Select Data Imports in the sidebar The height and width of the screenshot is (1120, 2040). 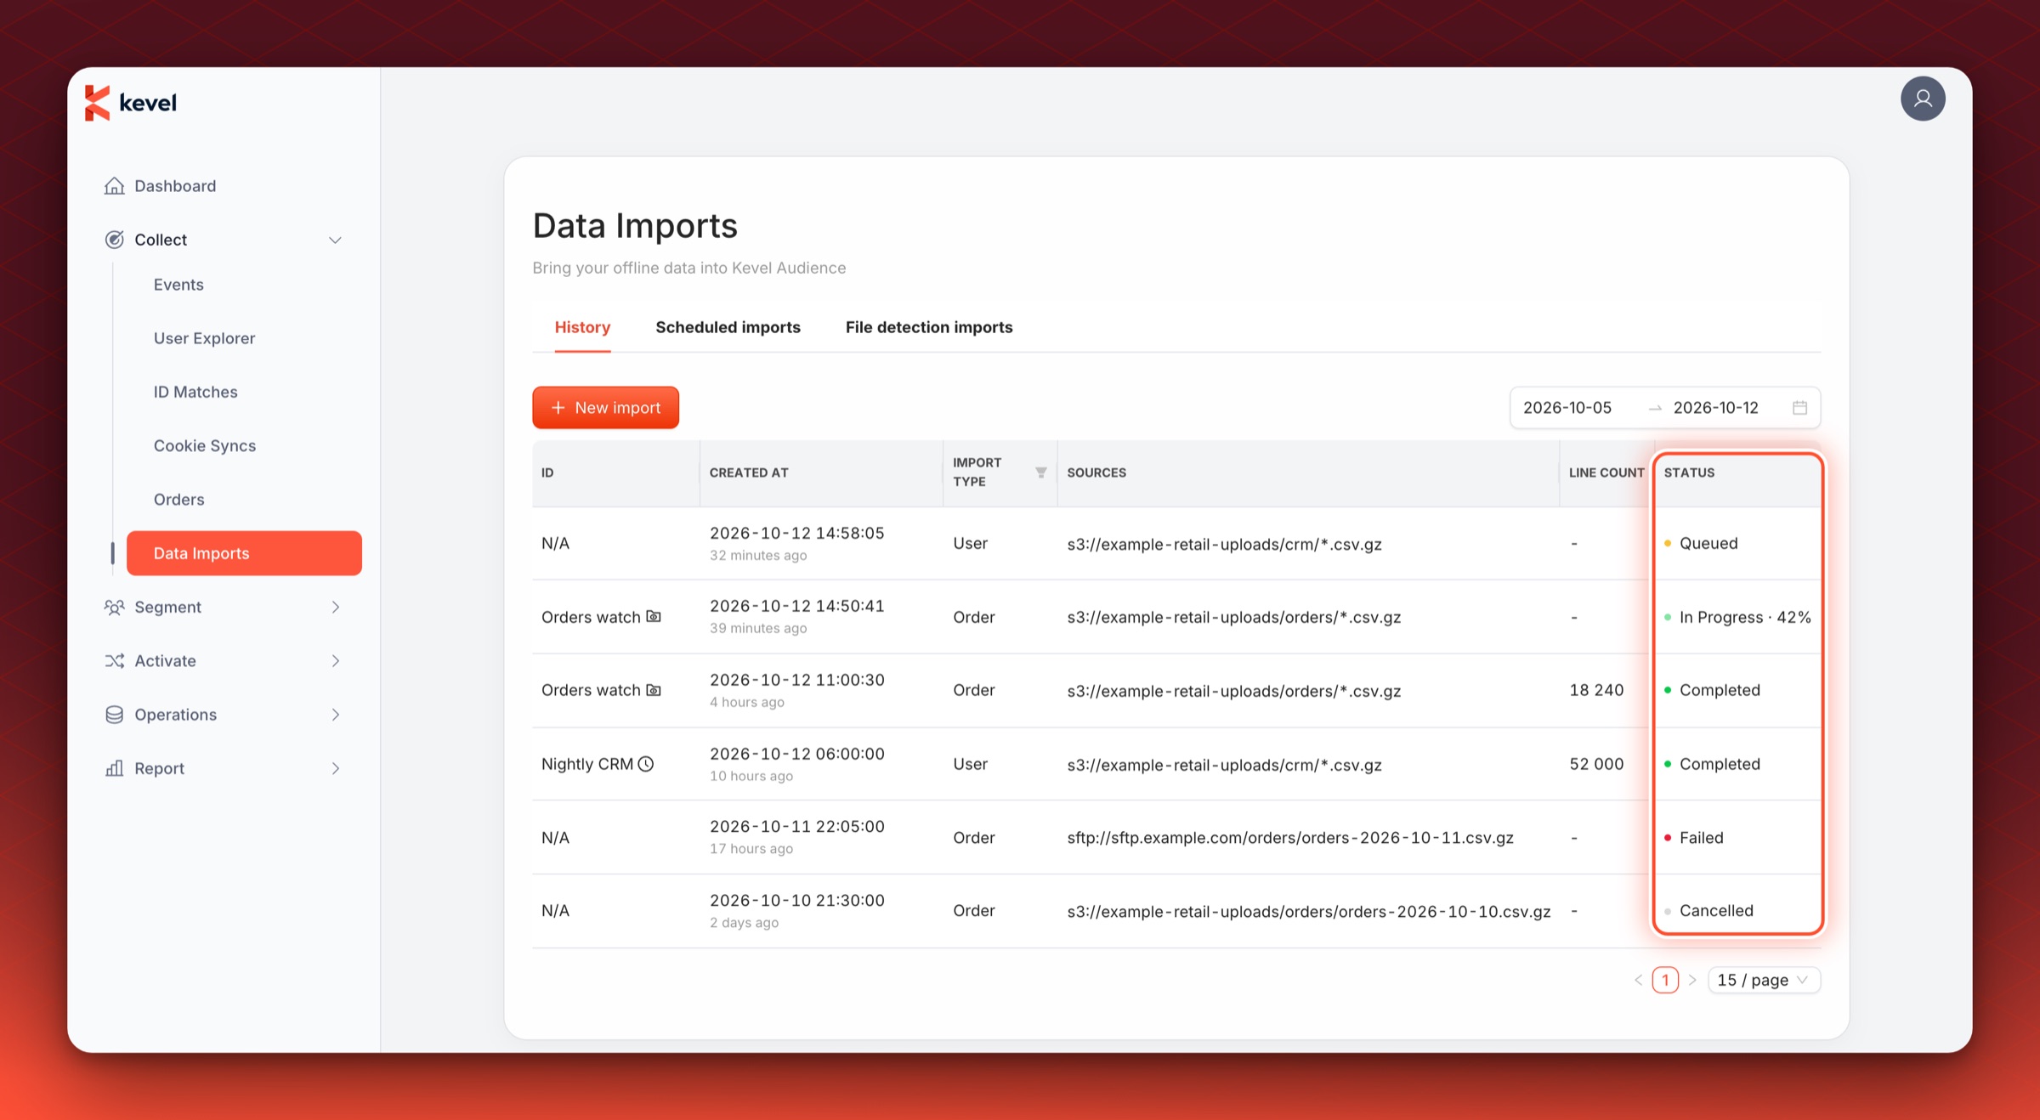[x=244, y=553]
